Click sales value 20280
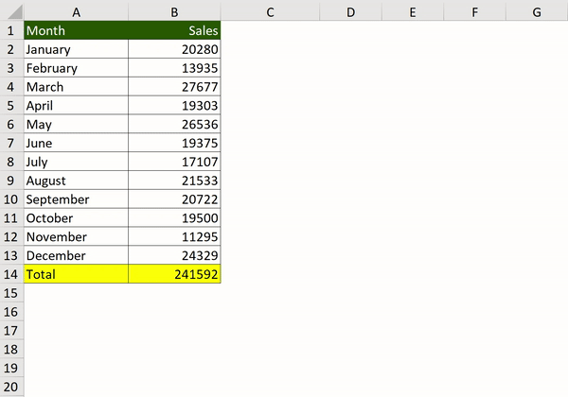 pyautogui.click(x=174, y=49)
